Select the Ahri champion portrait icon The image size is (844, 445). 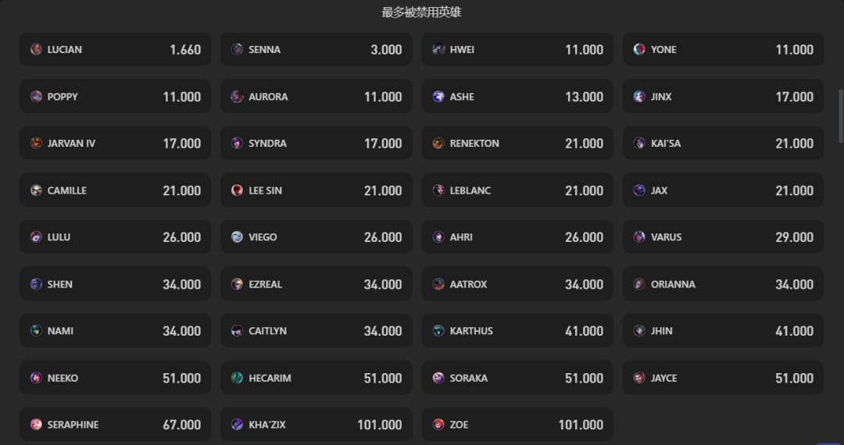(438, 237)
